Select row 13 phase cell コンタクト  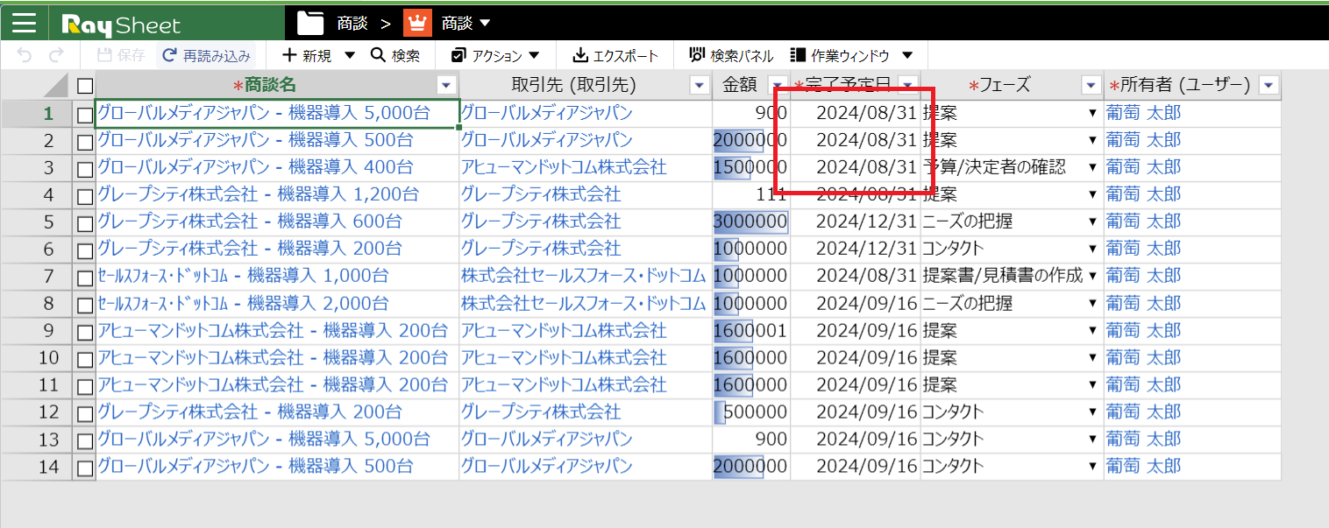(1012, 439)
